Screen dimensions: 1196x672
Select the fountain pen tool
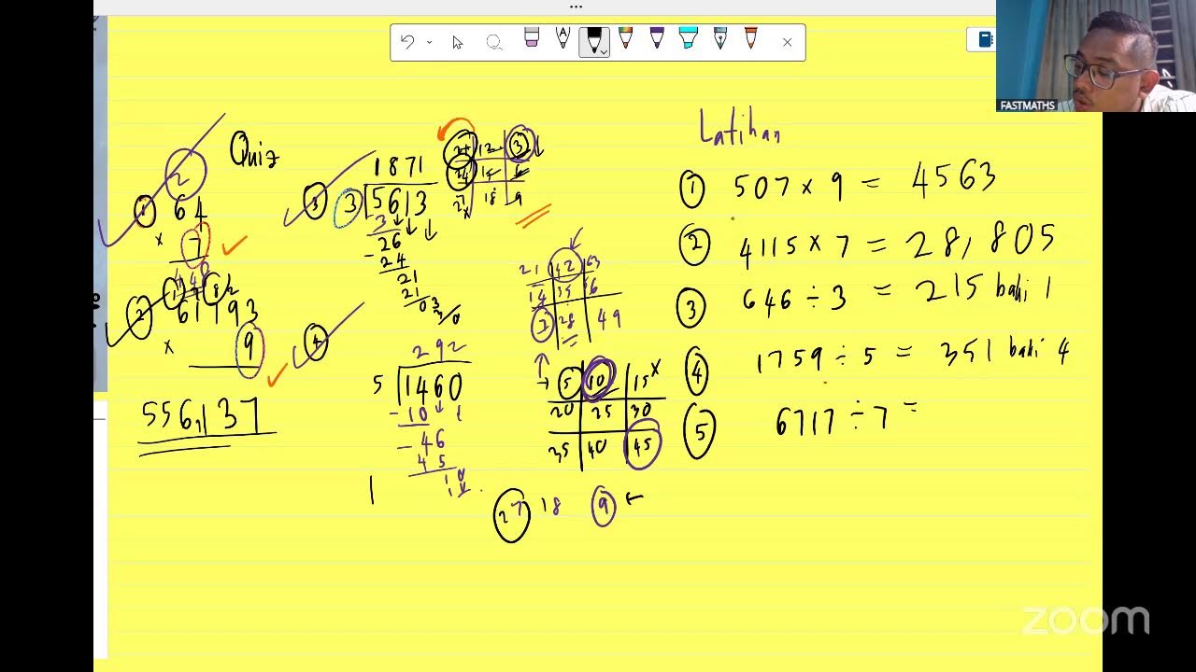pos(720,38)
